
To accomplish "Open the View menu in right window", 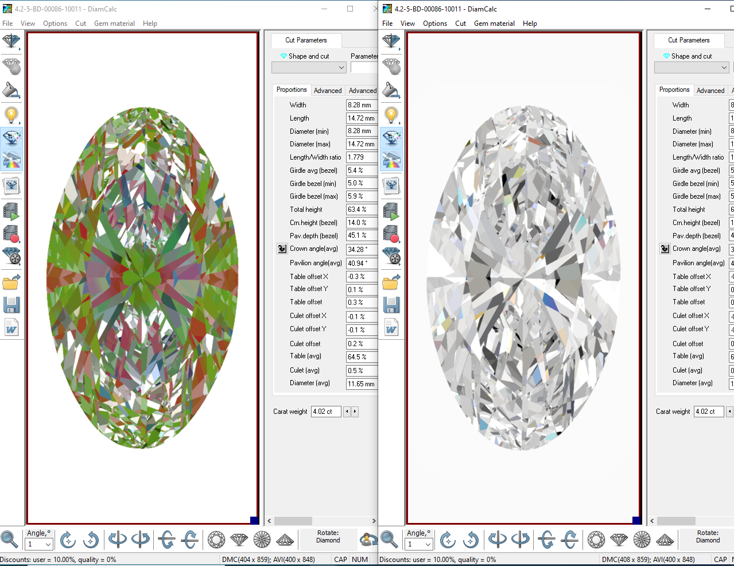I will click(407, 24).
